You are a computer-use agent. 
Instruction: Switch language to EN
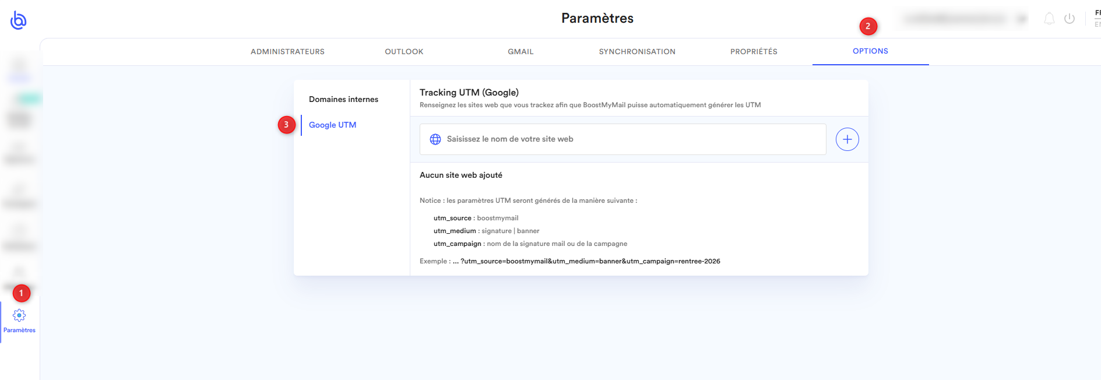tap(1098, 24)
